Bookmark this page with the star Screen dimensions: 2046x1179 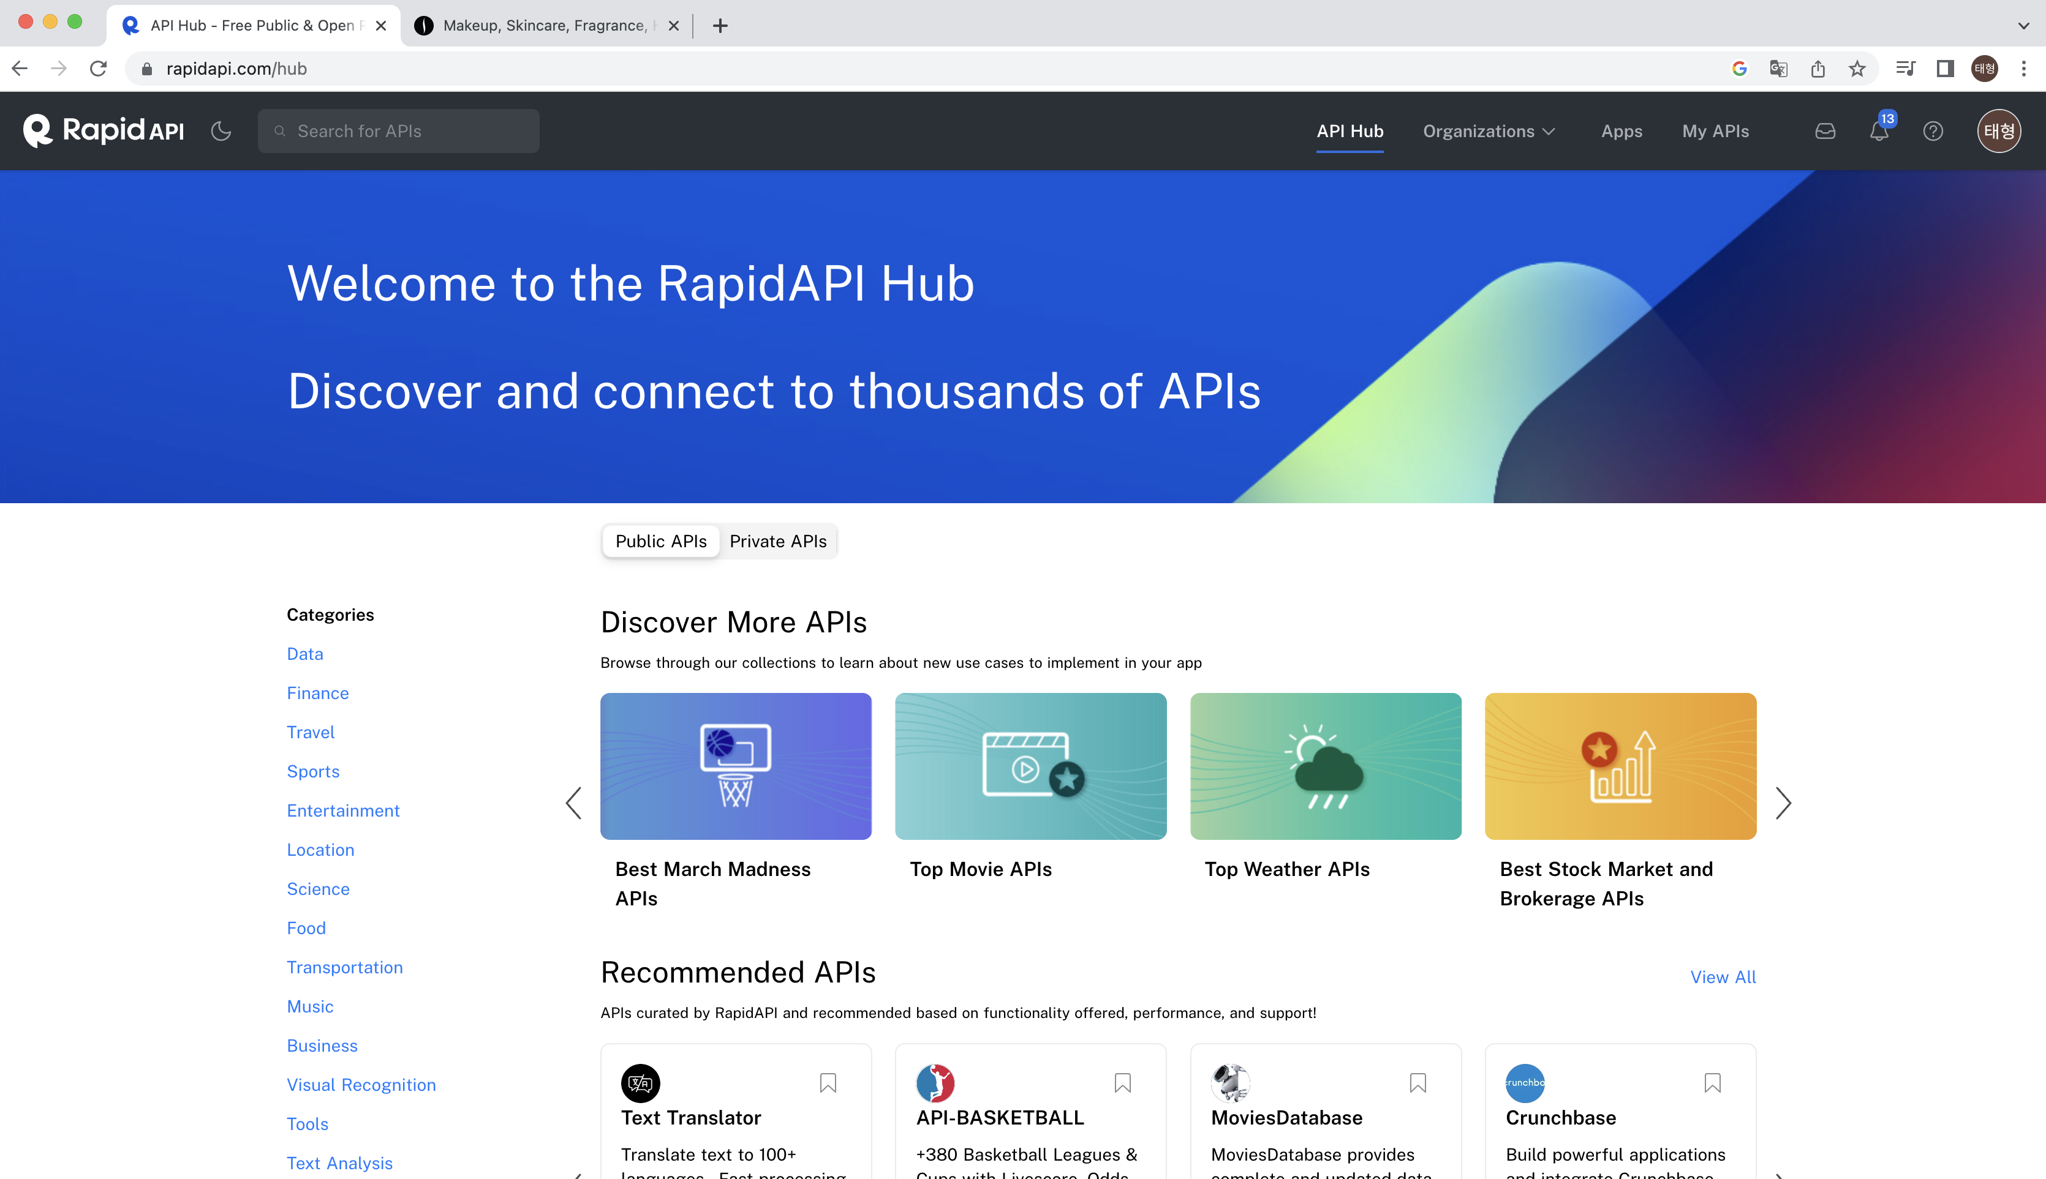(x=1857, y=69)
